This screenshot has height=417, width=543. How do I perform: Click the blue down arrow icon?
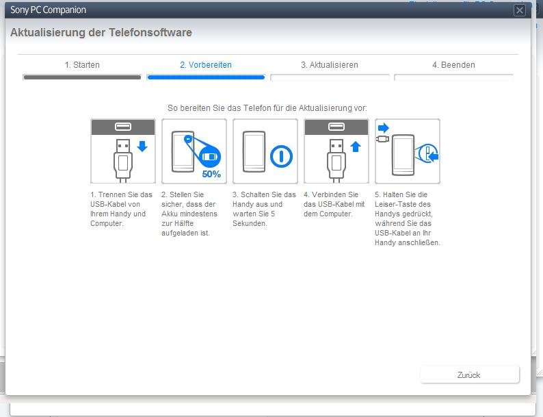tap(142, 147)
